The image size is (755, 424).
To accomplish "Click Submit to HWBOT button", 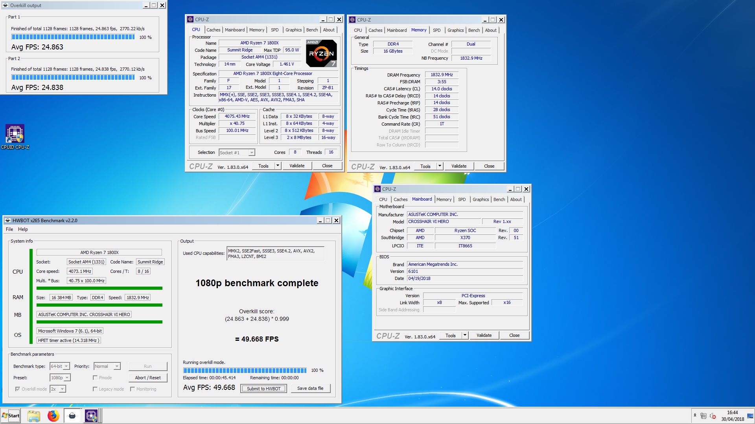I will point(263,389).
